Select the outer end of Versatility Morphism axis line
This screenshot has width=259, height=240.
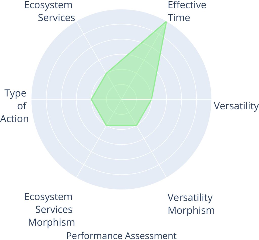point(166,177)
